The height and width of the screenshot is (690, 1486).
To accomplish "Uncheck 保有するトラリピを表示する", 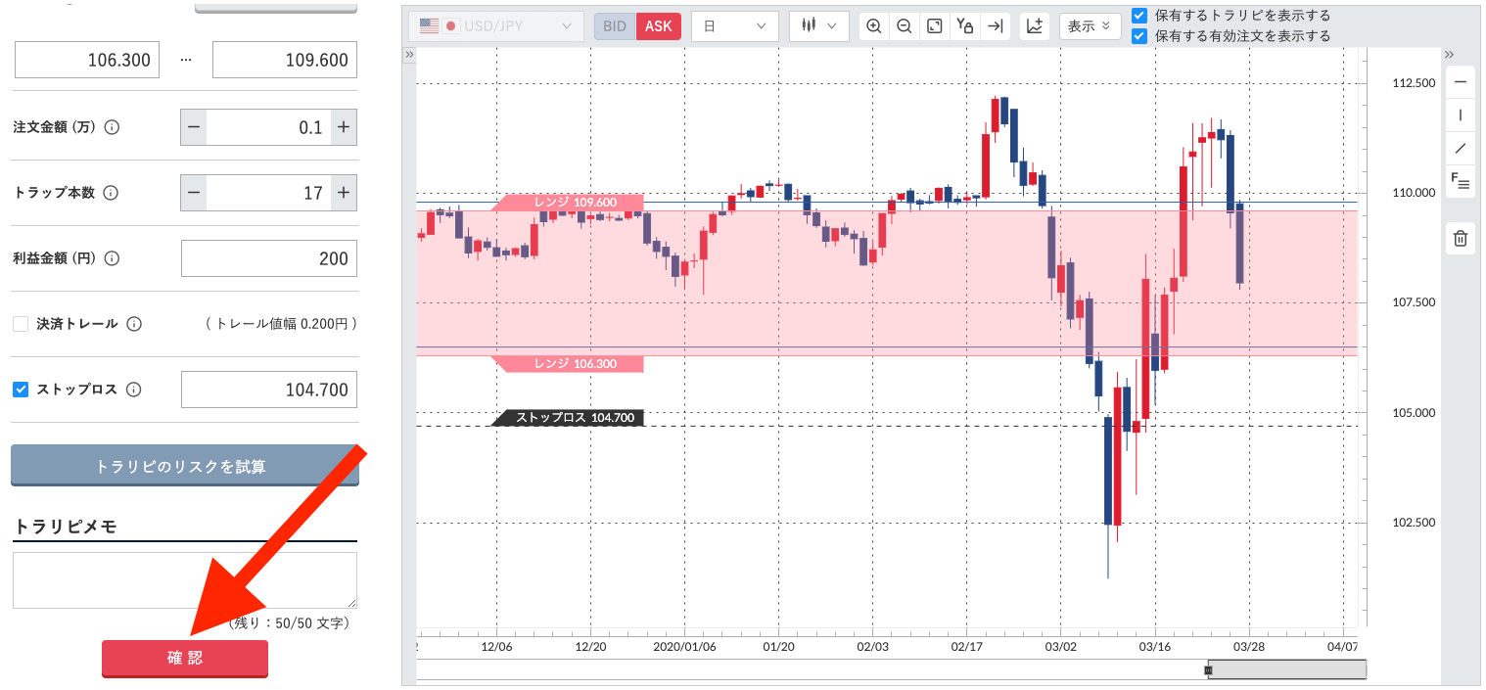I will 1139,16.
